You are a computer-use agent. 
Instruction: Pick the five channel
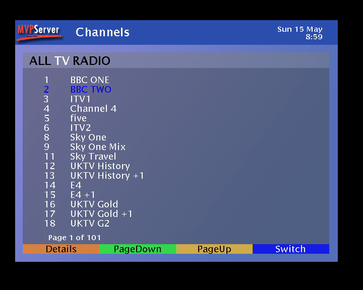tap(78, 118)
